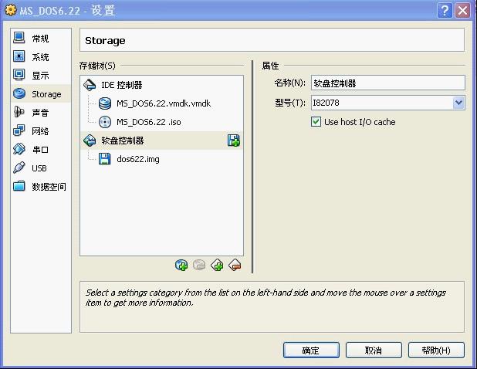Open the USB settings category
This screenshot has height=369, width=477.
click(x=41, y=168)
